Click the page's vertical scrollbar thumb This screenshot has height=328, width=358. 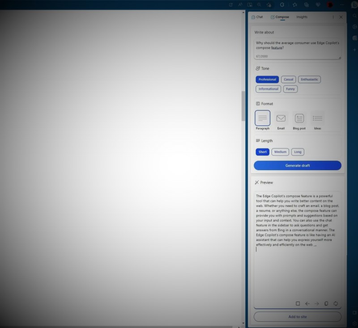(x=243, y=106)
